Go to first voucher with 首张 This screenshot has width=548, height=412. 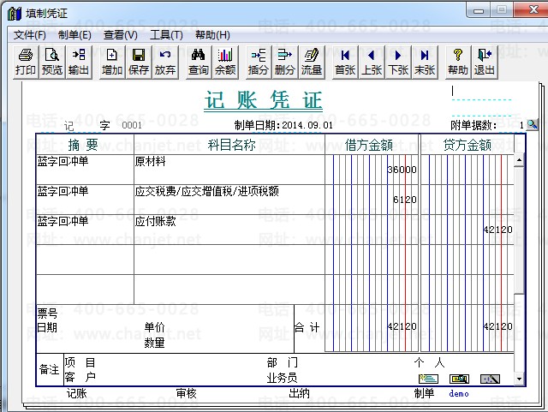click(x=345, y=62)
